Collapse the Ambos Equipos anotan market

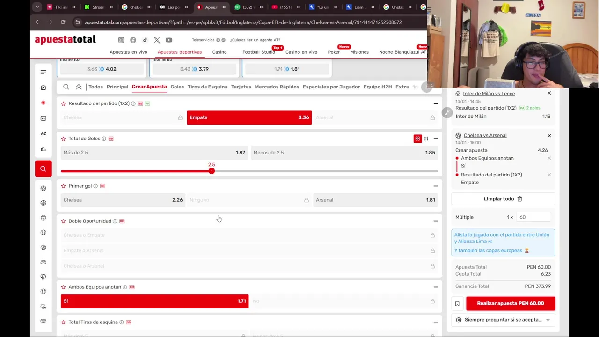point(436,287)
